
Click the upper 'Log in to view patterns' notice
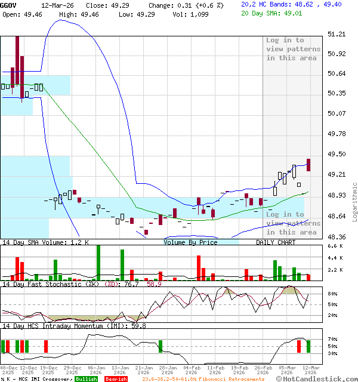click(x=293, y=49)
